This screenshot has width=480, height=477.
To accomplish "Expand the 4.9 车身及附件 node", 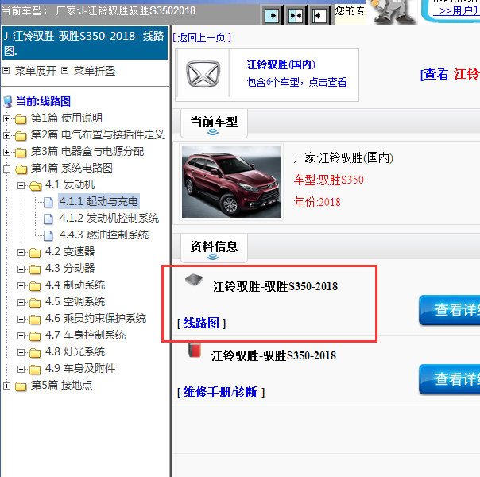I will [x=21, y=369].
